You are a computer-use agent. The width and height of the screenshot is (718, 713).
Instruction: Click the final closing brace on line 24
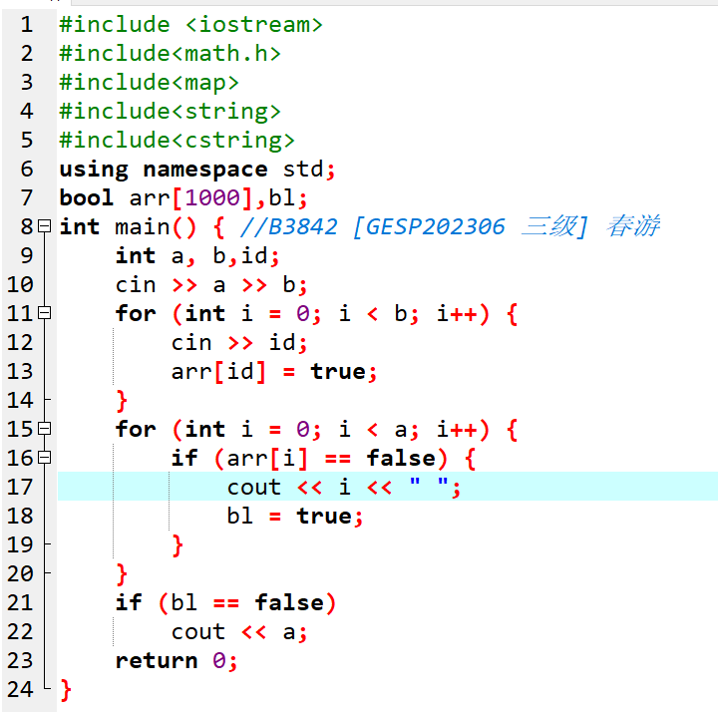coord(66,690)
